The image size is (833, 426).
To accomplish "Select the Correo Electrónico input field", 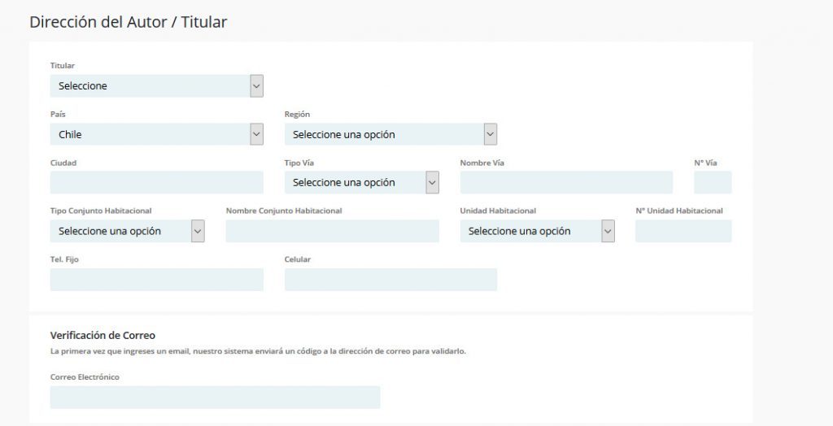I will click(x=215, y=398).
